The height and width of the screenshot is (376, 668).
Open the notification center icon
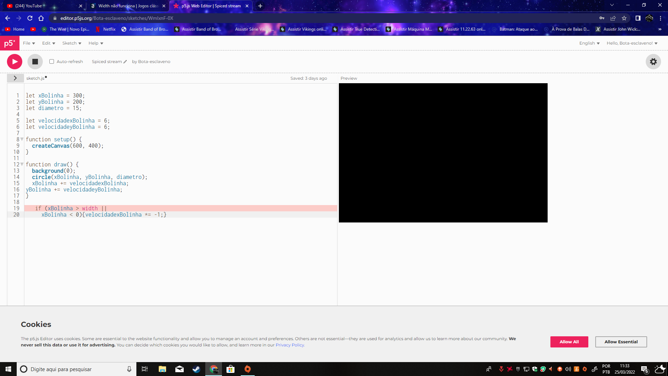pos(644,369)
